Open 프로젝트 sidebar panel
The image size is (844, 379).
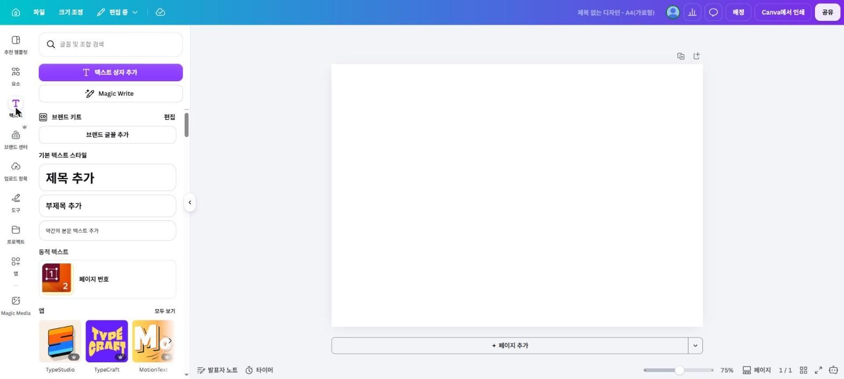[x=16, y=235]
